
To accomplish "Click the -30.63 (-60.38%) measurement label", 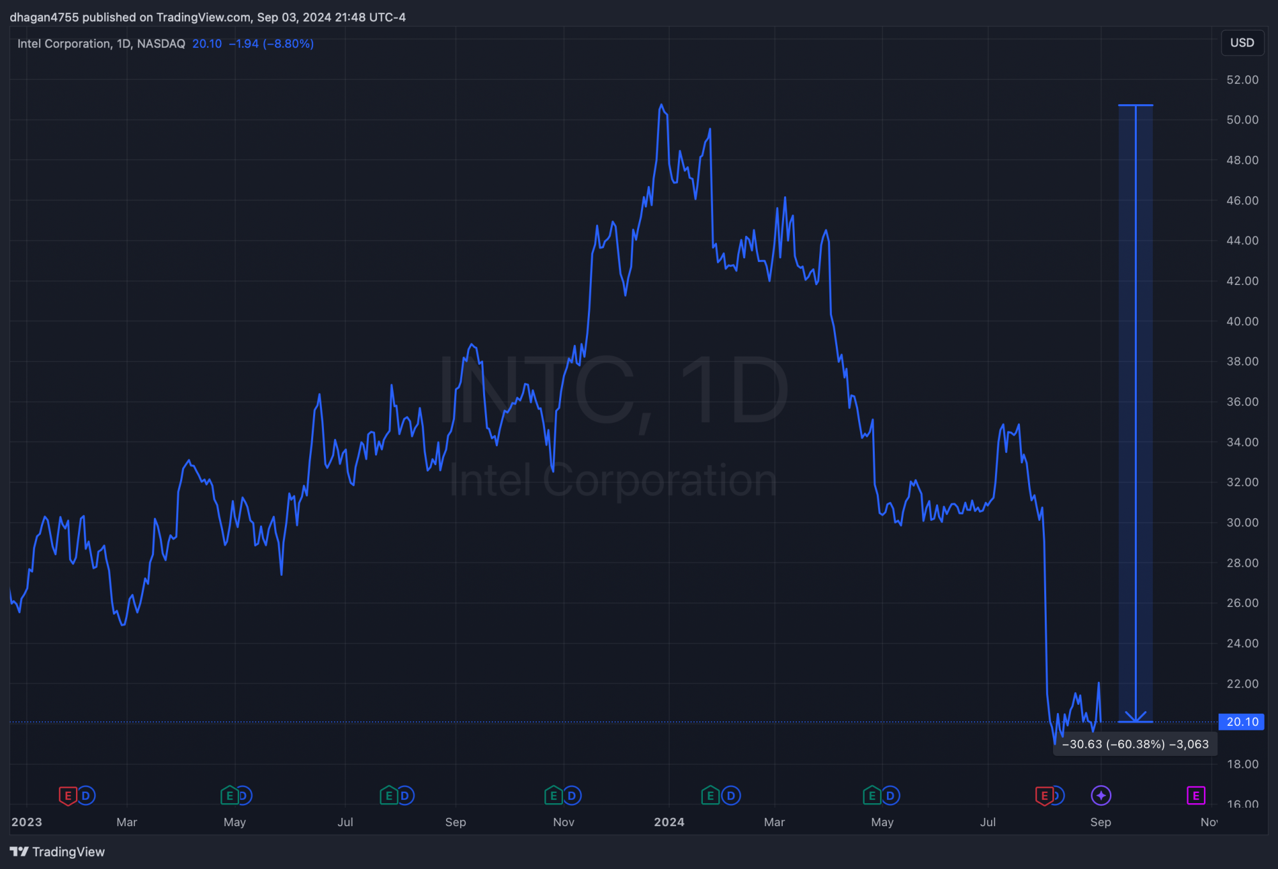I will (1135, 744).
